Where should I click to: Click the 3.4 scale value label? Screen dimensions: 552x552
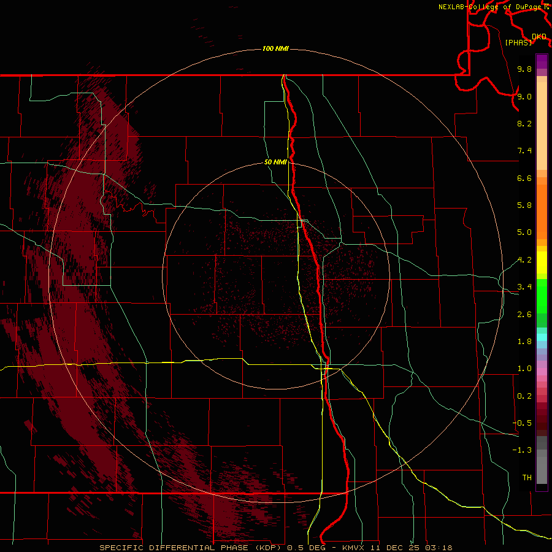click(524, 287)
